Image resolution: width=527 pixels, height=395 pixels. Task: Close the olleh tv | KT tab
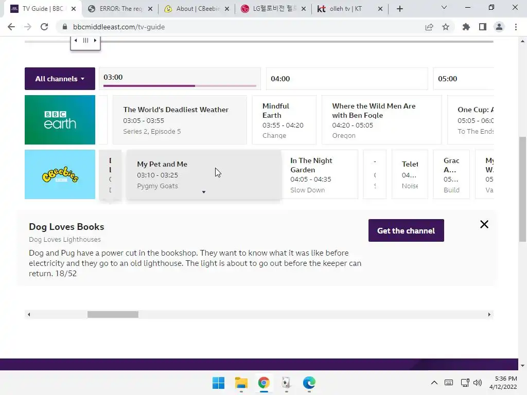[x=380, y=9]
